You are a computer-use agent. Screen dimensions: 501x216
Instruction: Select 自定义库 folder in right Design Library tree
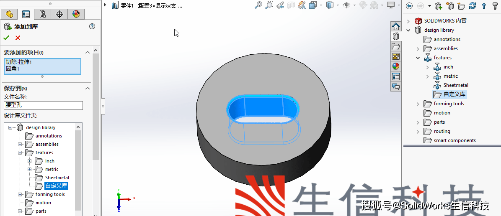(454, 94)
